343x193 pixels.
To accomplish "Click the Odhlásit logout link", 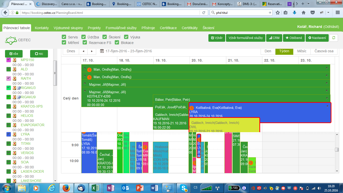I will 331,27.
